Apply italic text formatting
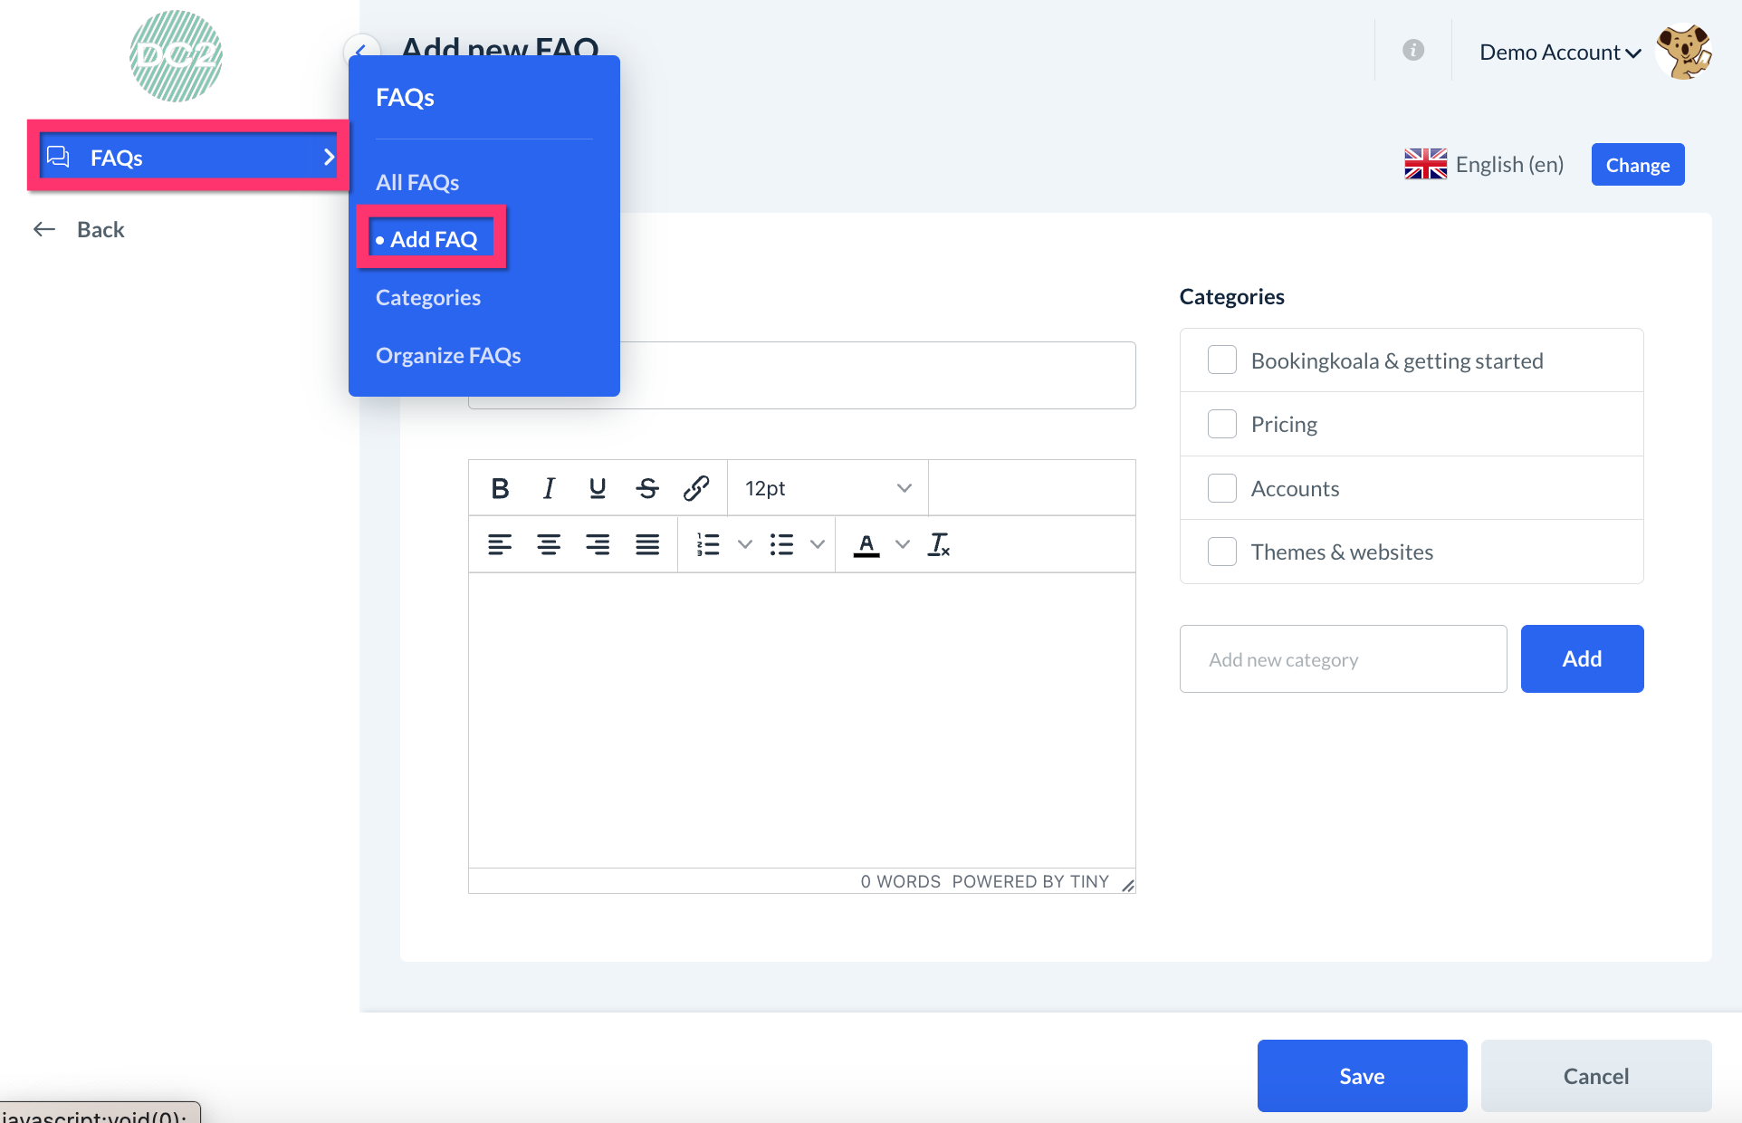The image size is (1742, 1123). [x=549, y=489]
